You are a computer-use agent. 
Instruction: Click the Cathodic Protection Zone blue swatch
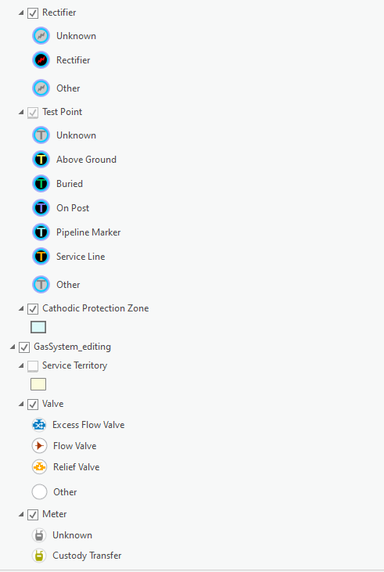coord(38,327)
